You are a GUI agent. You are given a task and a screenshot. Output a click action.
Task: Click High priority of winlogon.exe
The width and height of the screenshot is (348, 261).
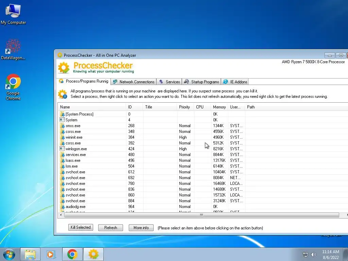[183, 149]
